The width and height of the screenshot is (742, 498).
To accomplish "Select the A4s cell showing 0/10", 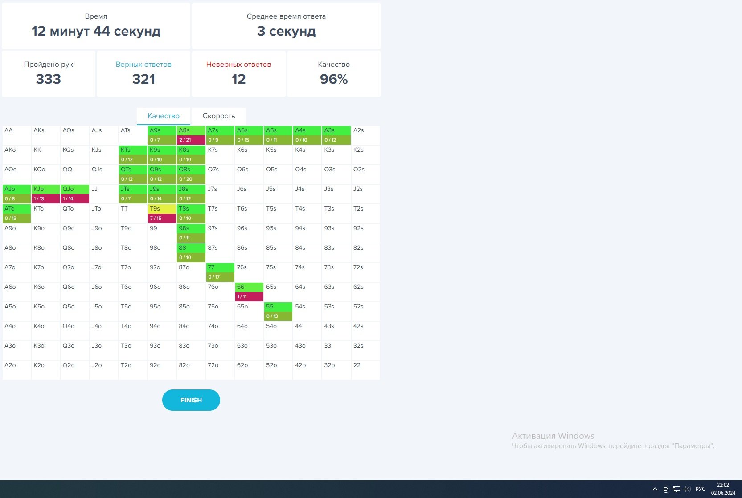I will (x=307, y=135).
